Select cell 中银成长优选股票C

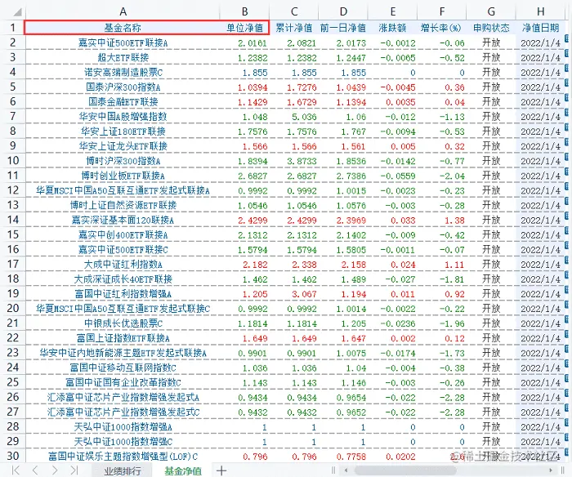(x=123, y=323)
